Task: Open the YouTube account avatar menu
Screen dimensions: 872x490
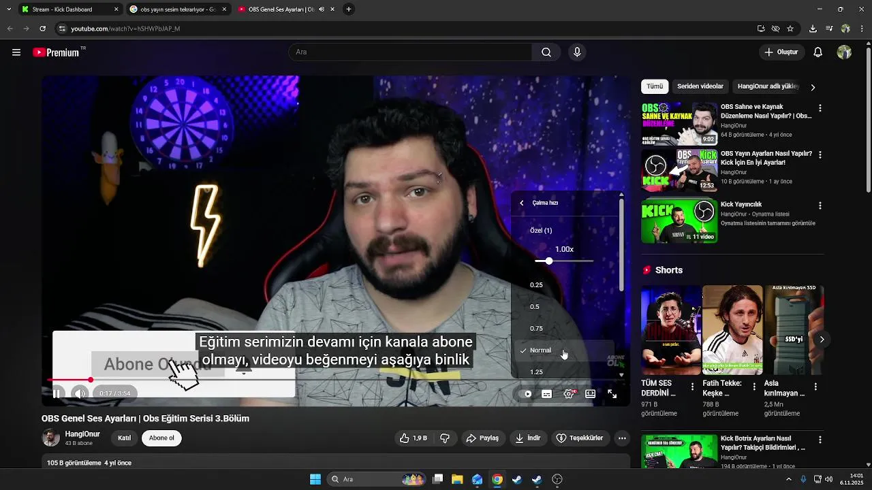Action: (x=844, y=52)
